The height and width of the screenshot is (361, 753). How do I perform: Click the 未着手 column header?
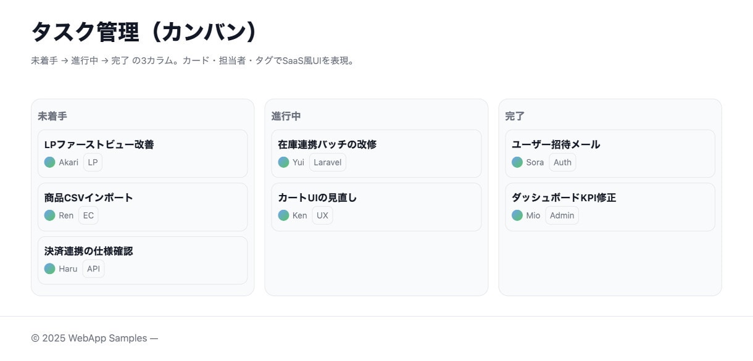[x=52, y=116]
